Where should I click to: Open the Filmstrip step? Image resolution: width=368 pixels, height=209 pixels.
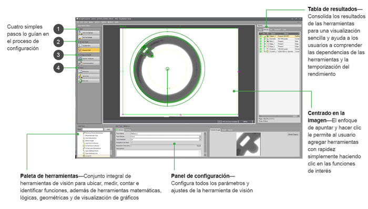(x=89, y=71)
